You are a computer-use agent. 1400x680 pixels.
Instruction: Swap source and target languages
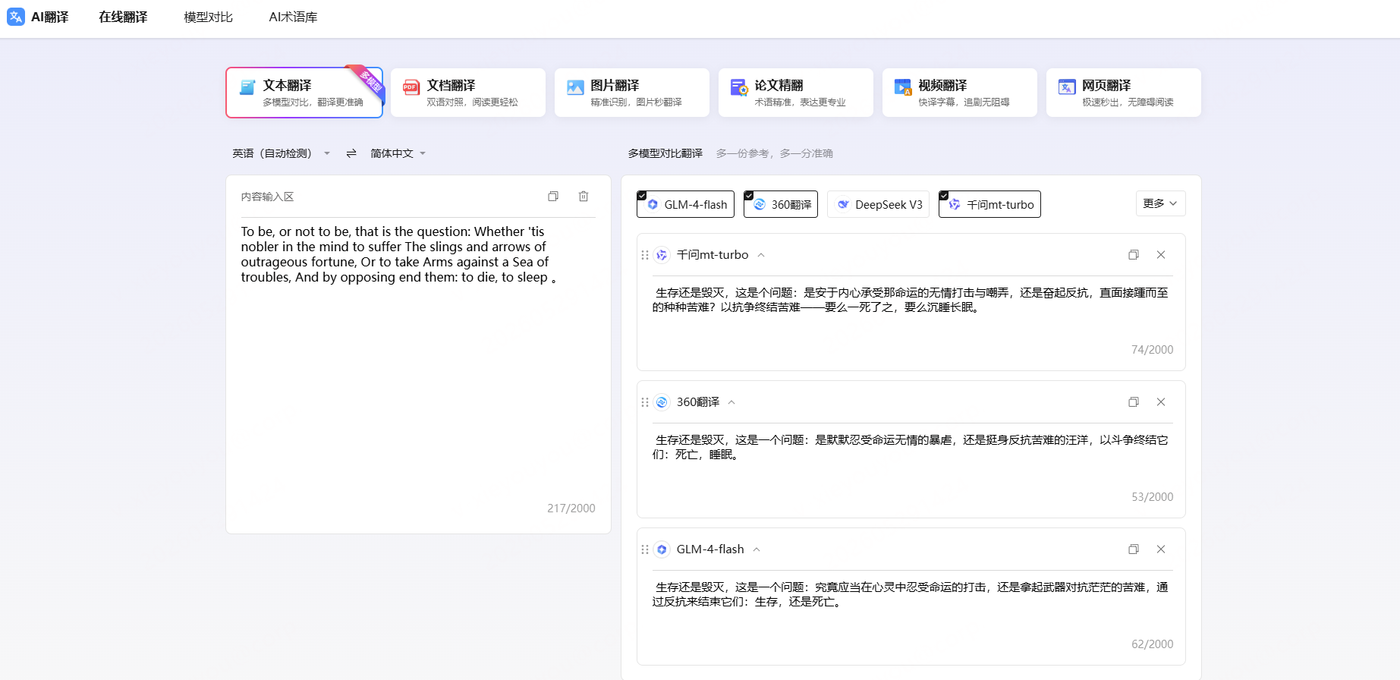click(x=351, y=153)
